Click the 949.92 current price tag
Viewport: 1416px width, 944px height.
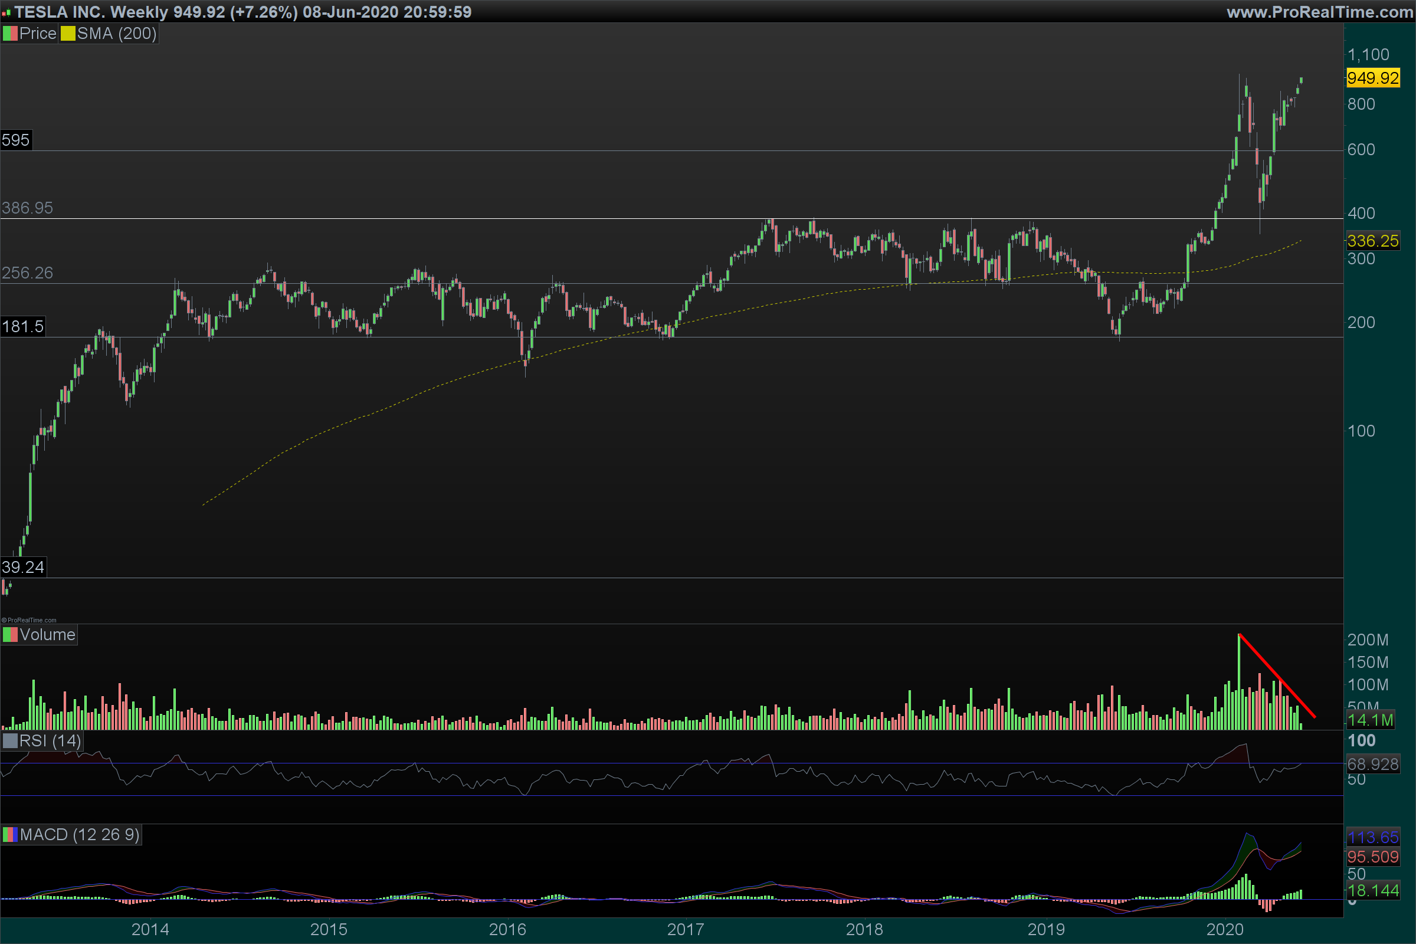click(x=1373, y=78)
